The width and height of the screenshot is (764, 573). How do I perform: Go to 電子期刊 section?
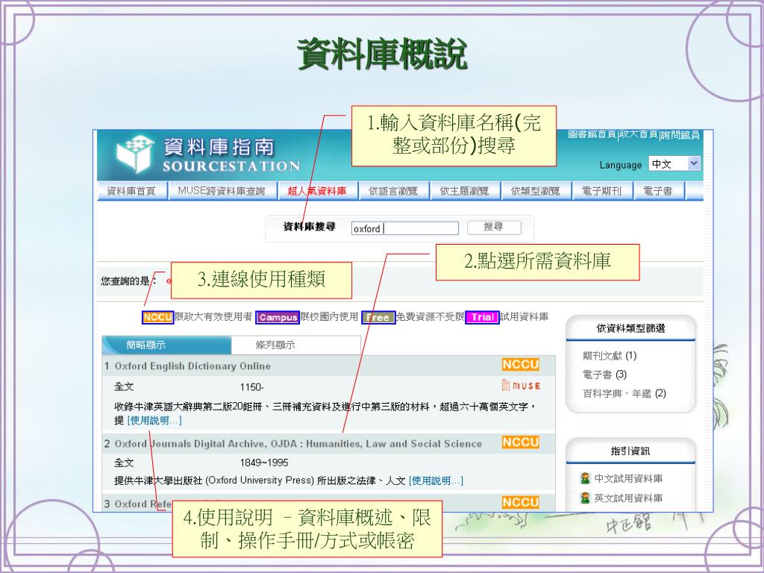(x=602, y=191)
